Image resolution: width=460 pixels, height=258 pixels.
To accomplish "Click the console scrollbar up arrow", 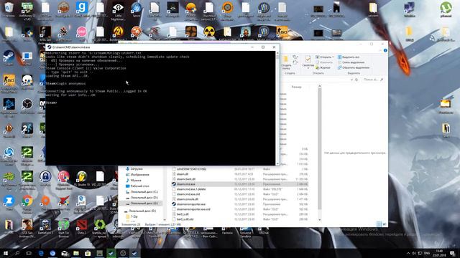I will [x=277, y=53].
